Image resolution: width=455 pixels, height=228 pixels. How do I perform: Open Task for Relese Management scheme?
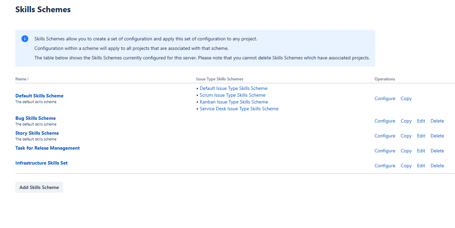[x=47, y=148]
